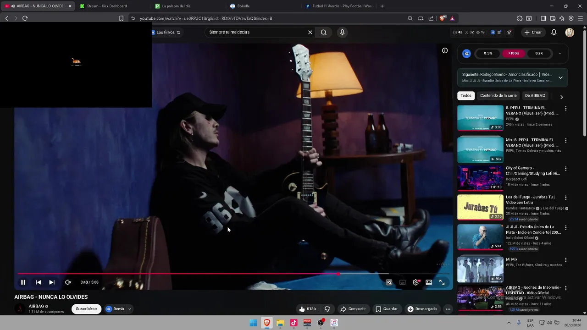Select the Contenido de la serie chip
The width and height of the screenshot is (587, 330).
498,96
